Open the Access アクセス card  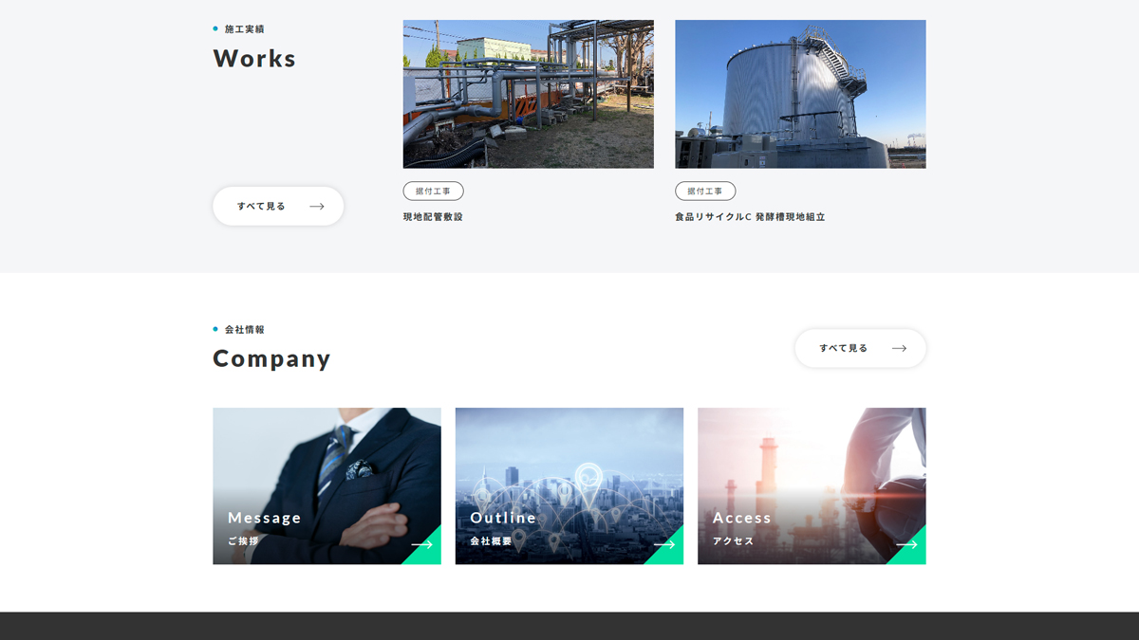click(x=812, y=486)
